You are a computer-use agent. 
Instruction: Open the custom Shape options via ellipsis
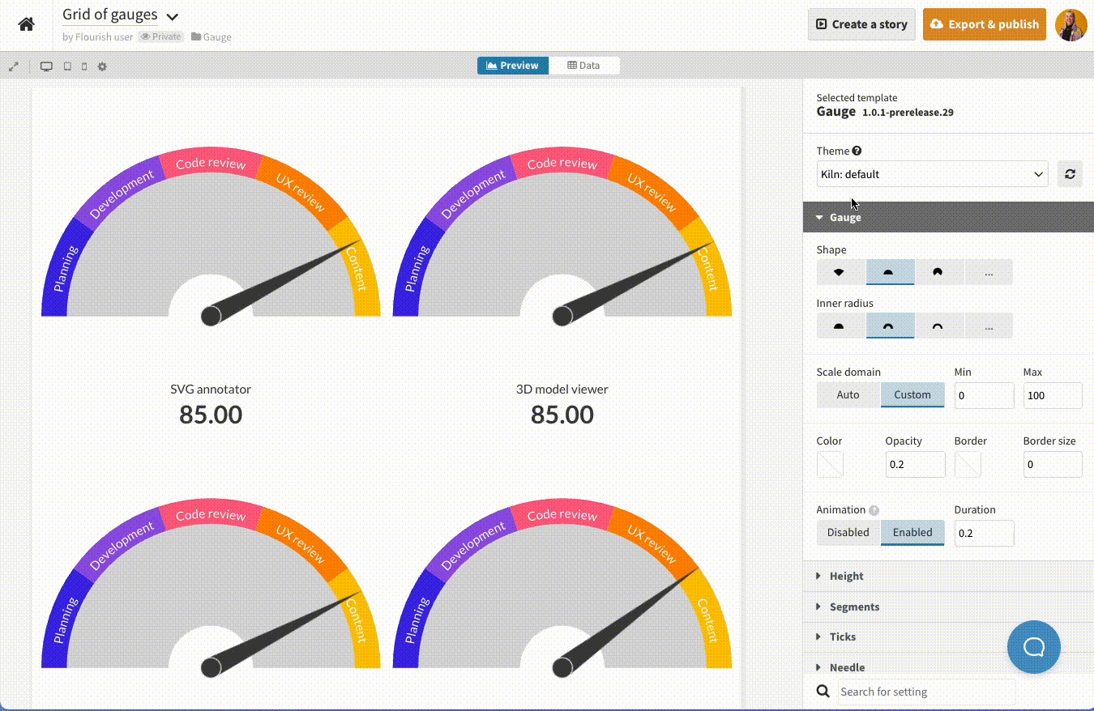point(989,272)
